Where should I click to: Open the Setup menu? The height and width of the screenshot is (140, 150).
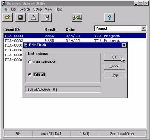click(37, 9)
